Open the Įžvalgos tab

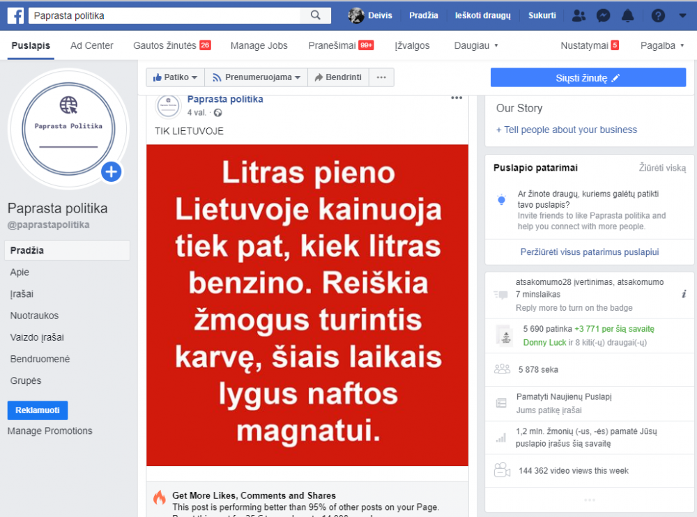[x=412, y=45]
